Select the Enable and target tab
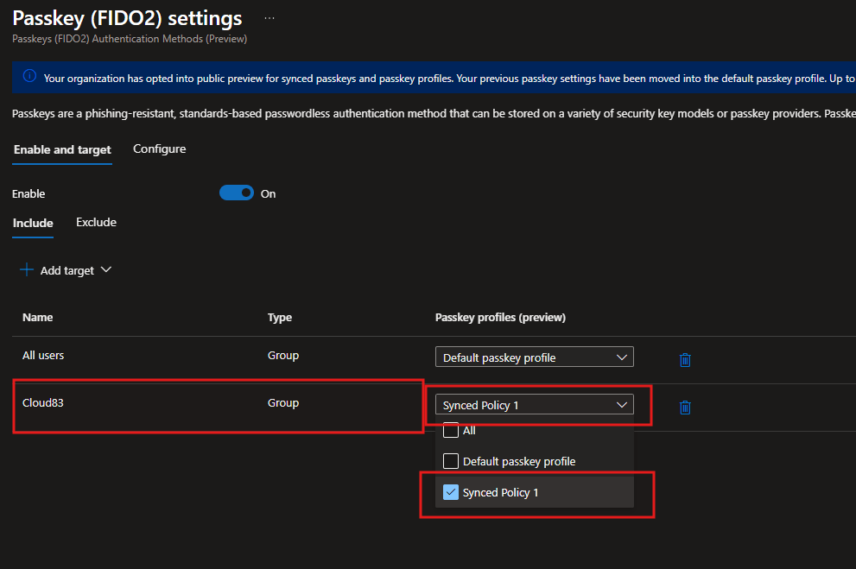This screenshot has width=856, height=569. click(x=62, y=149)
